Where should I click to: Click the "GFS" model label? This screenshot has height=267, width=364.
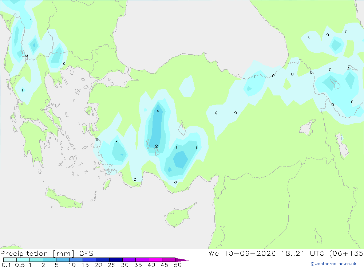tap(86, 254)
